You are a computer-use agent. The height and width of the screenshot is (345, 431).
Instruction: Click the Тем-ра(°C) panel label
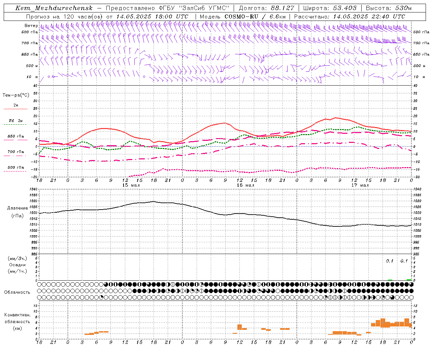(16, 95)
